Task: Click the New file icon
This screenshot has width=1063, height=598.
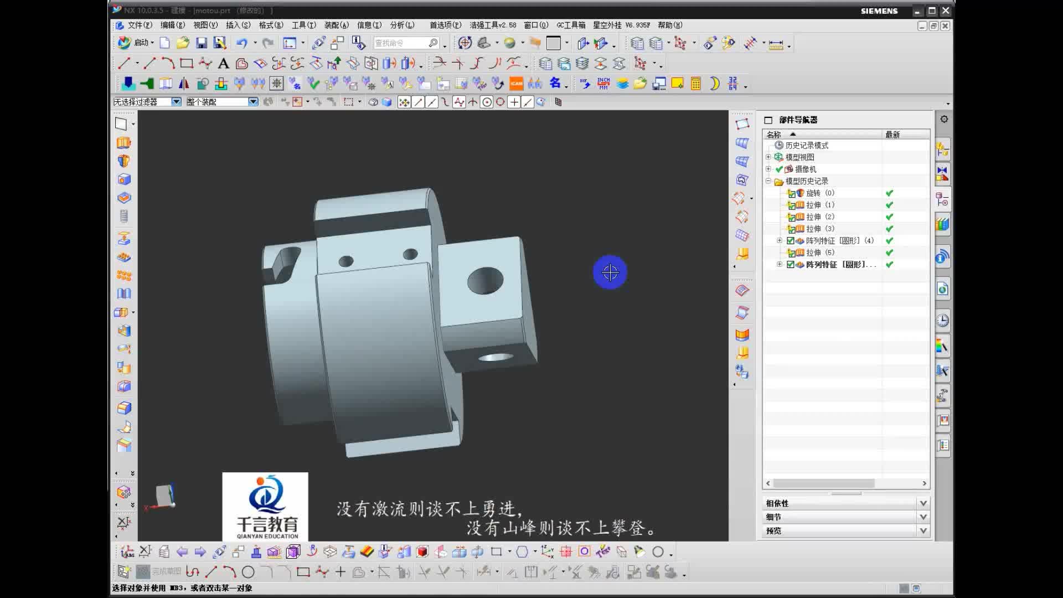Action: tap(164, 43)
